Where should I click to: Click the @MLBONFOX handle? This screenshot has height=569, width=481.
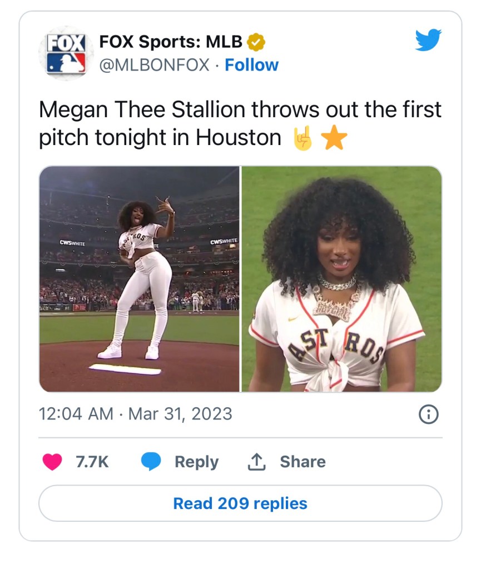(x=154, y=65)
